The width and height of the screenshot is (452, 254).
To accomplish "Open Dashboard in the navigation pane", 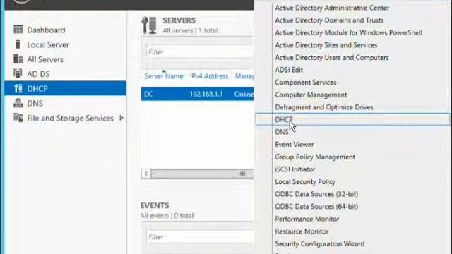I will [46, 30].
